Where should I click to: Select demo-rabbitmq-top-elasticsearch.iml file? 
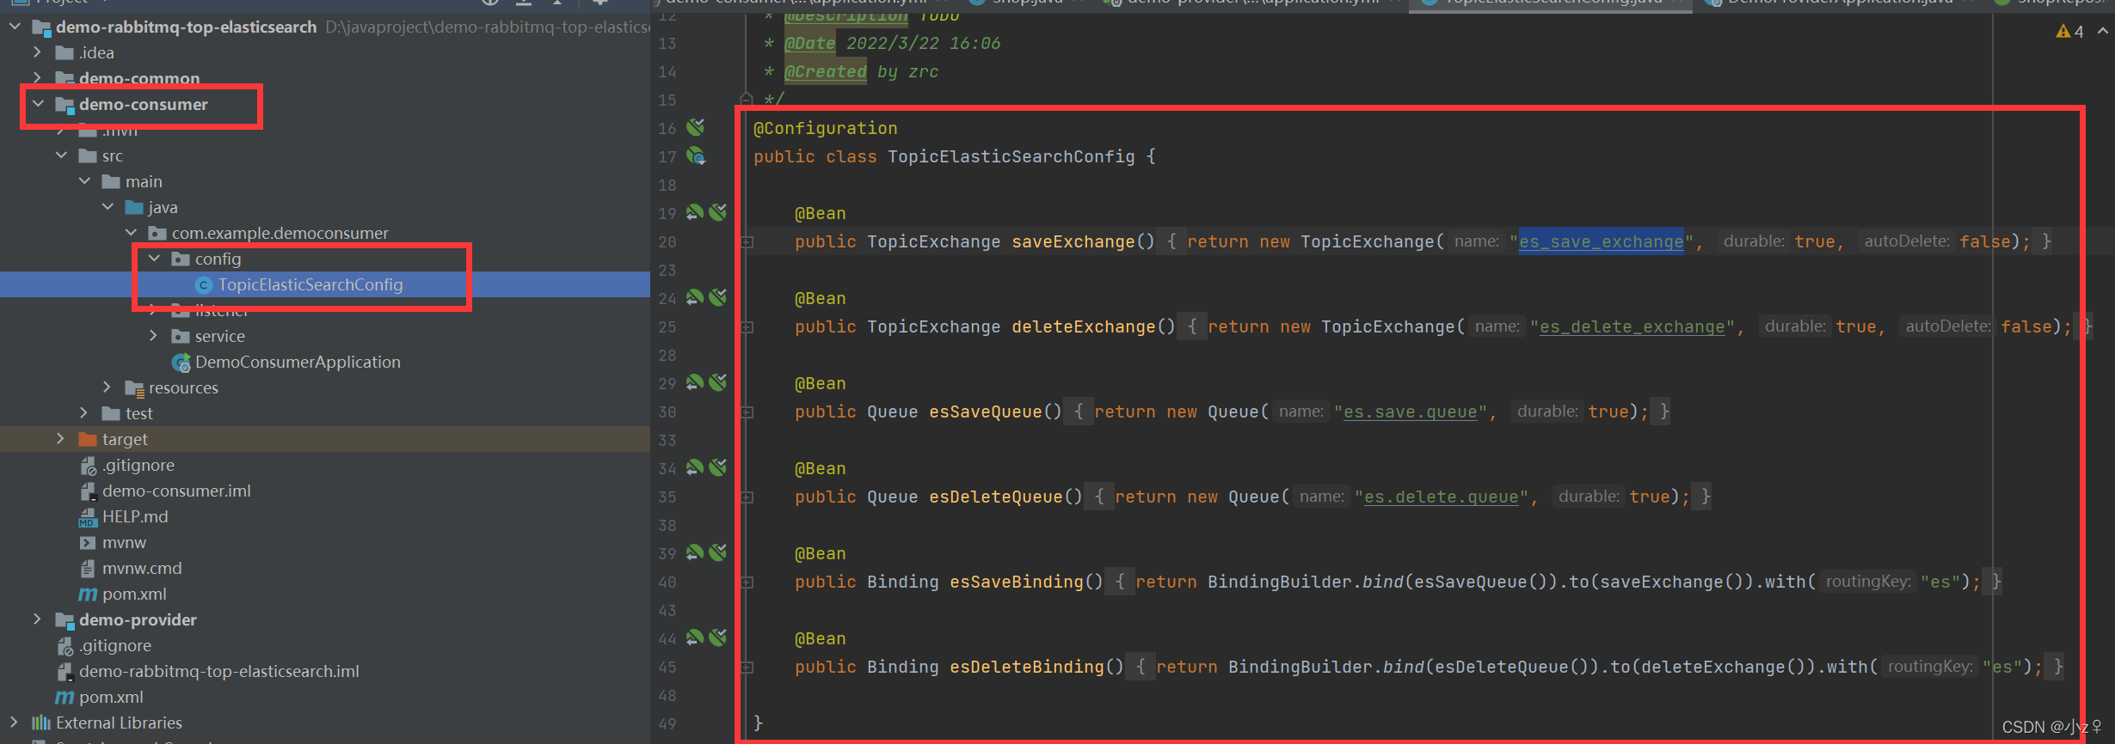(219, 672)
